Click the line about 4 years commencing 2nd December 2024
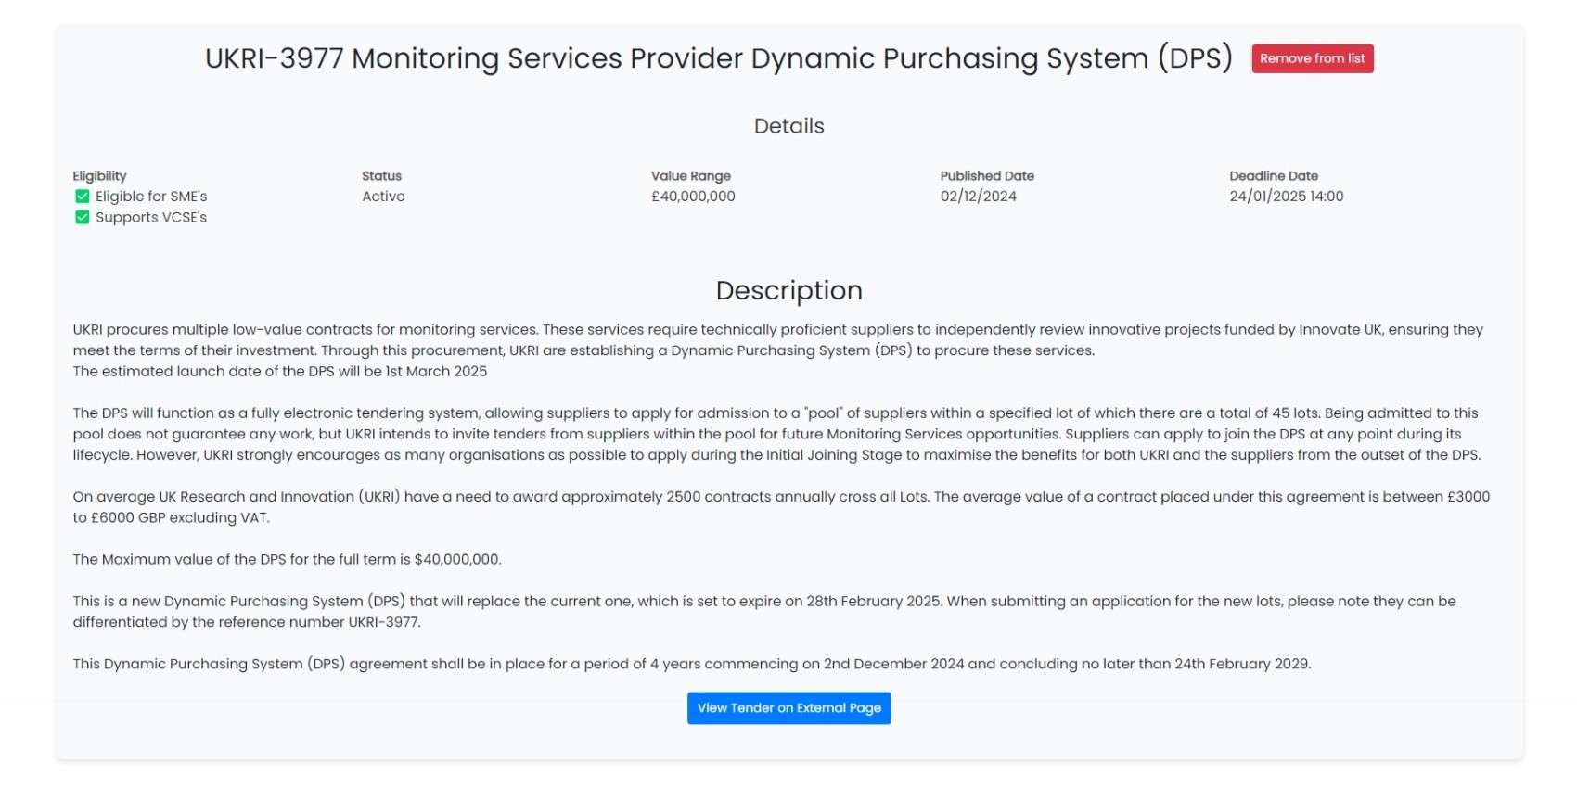The image size is (1577, 788). pos(692,665)
